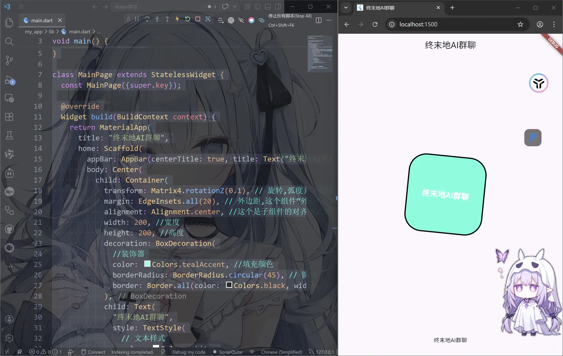Click the teal color swatch before Colors.tealAccent

[147, 264]
